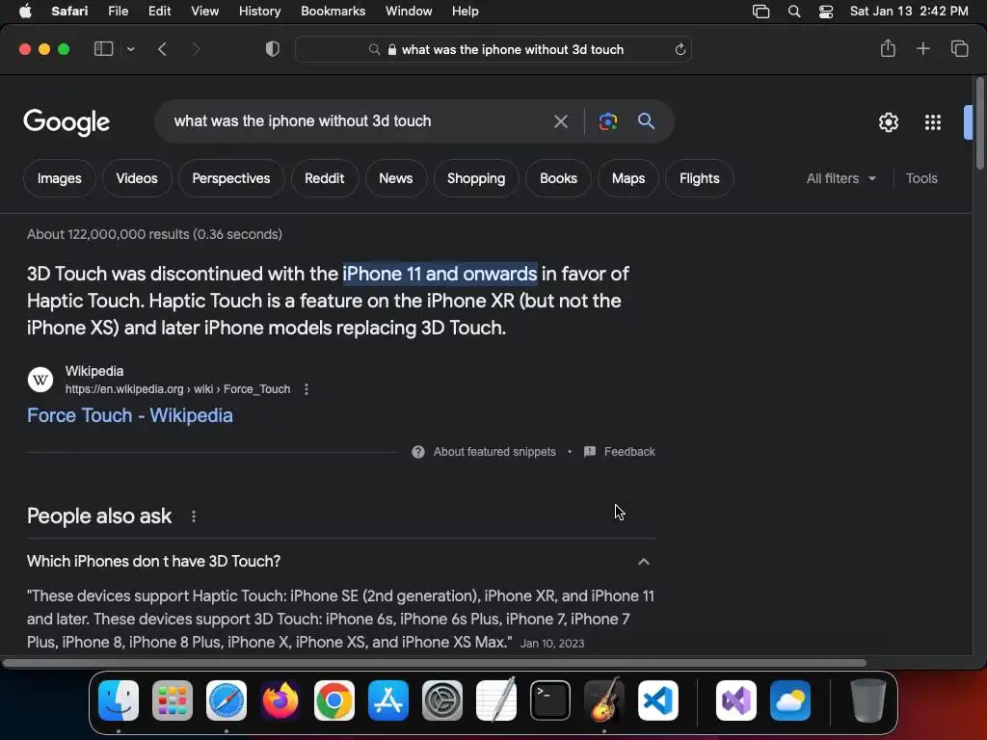Open the Wikipedia result options menu
The image size is (987, 740).
coord(307,389)
